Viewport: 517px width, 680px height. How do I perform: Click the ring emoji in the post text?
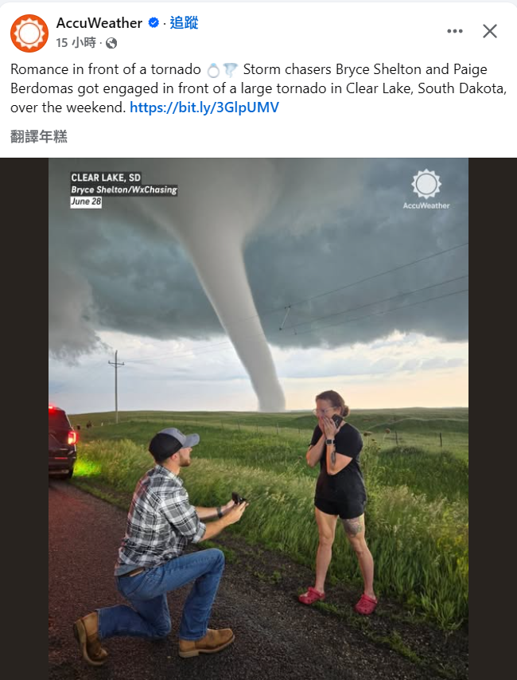coord(213,70)
